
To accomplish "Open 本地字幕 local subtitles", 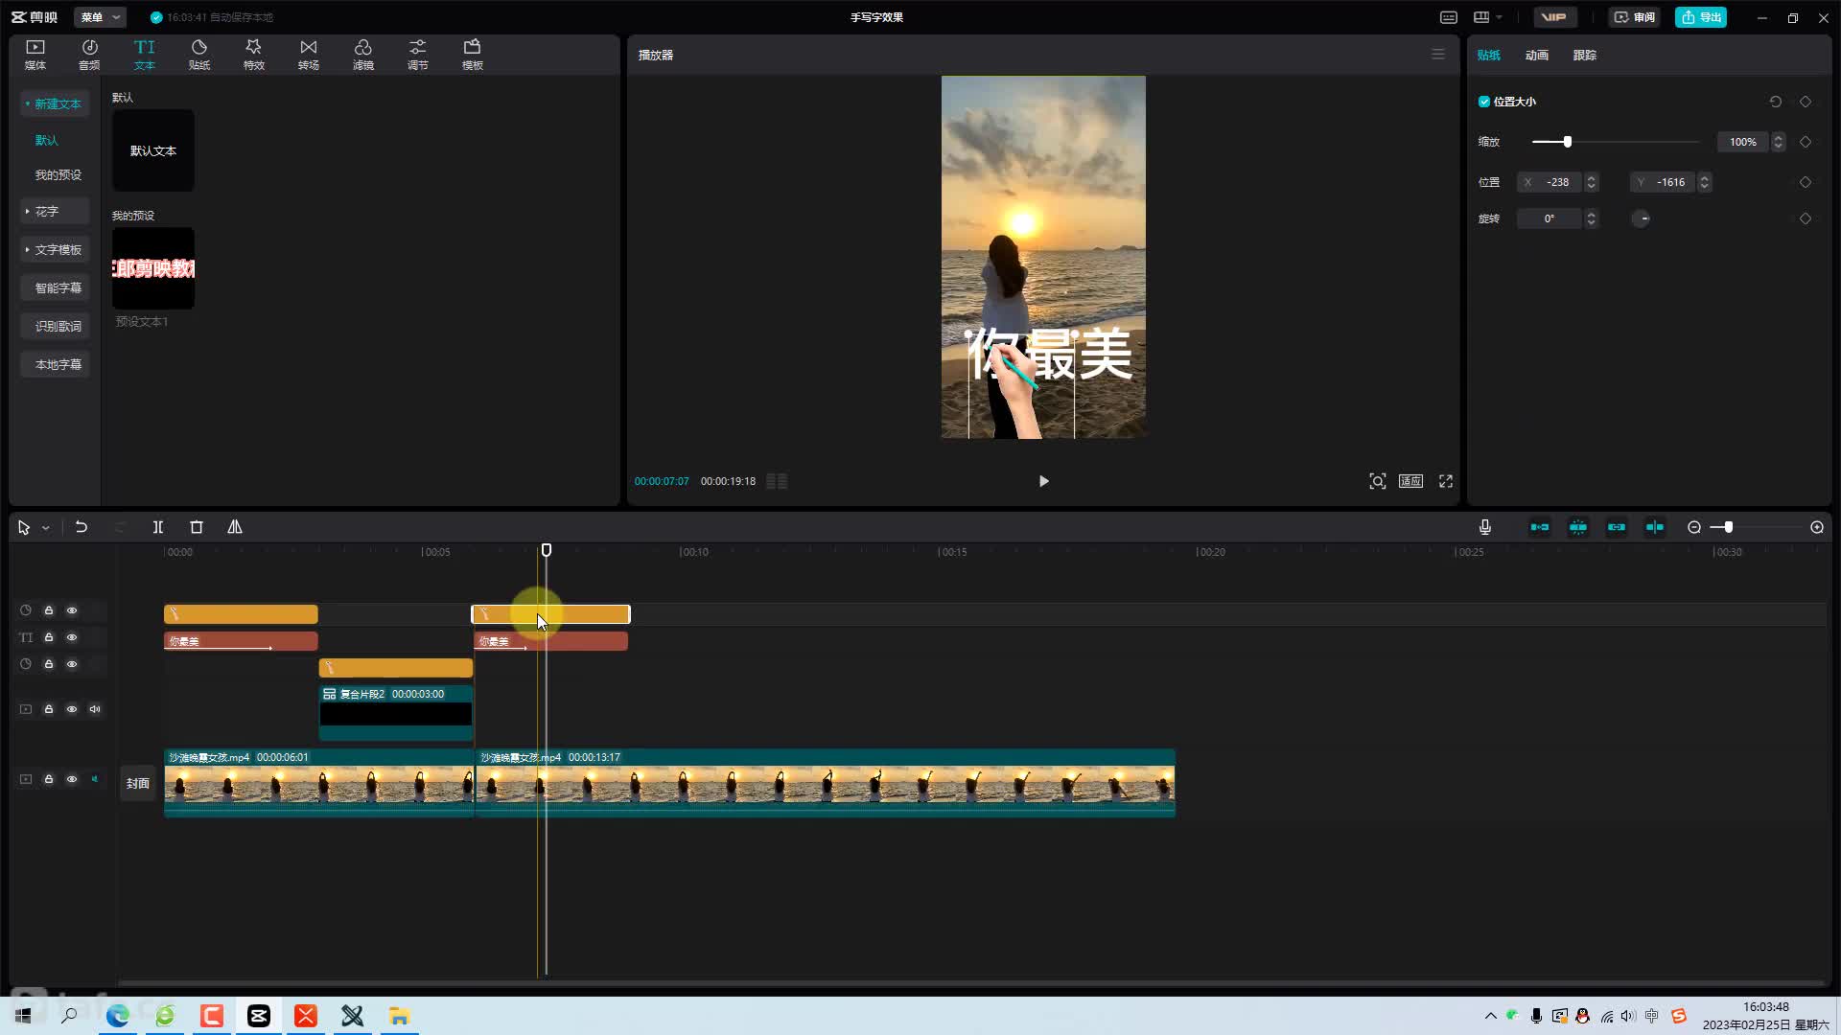I will pos(55,364).
